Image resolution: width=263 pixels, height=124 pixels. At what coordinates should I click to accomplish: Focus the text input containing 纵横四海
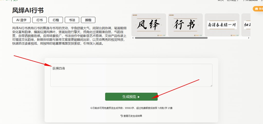[131, 75]
